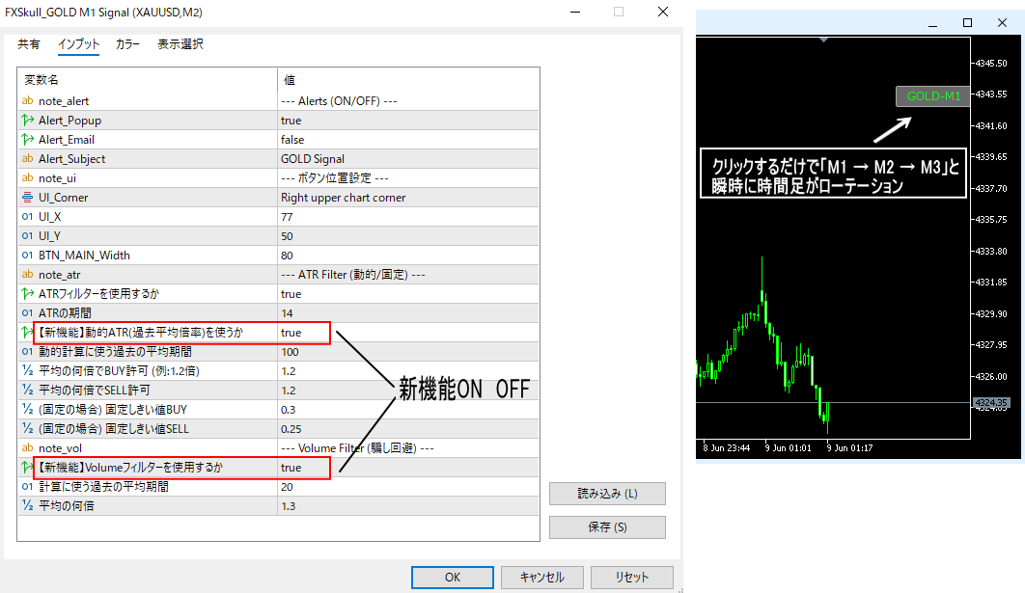Click the 読み込み (L) button
Screen dimensions: 1025x593
pyautogui.click(x=607, y=494)
